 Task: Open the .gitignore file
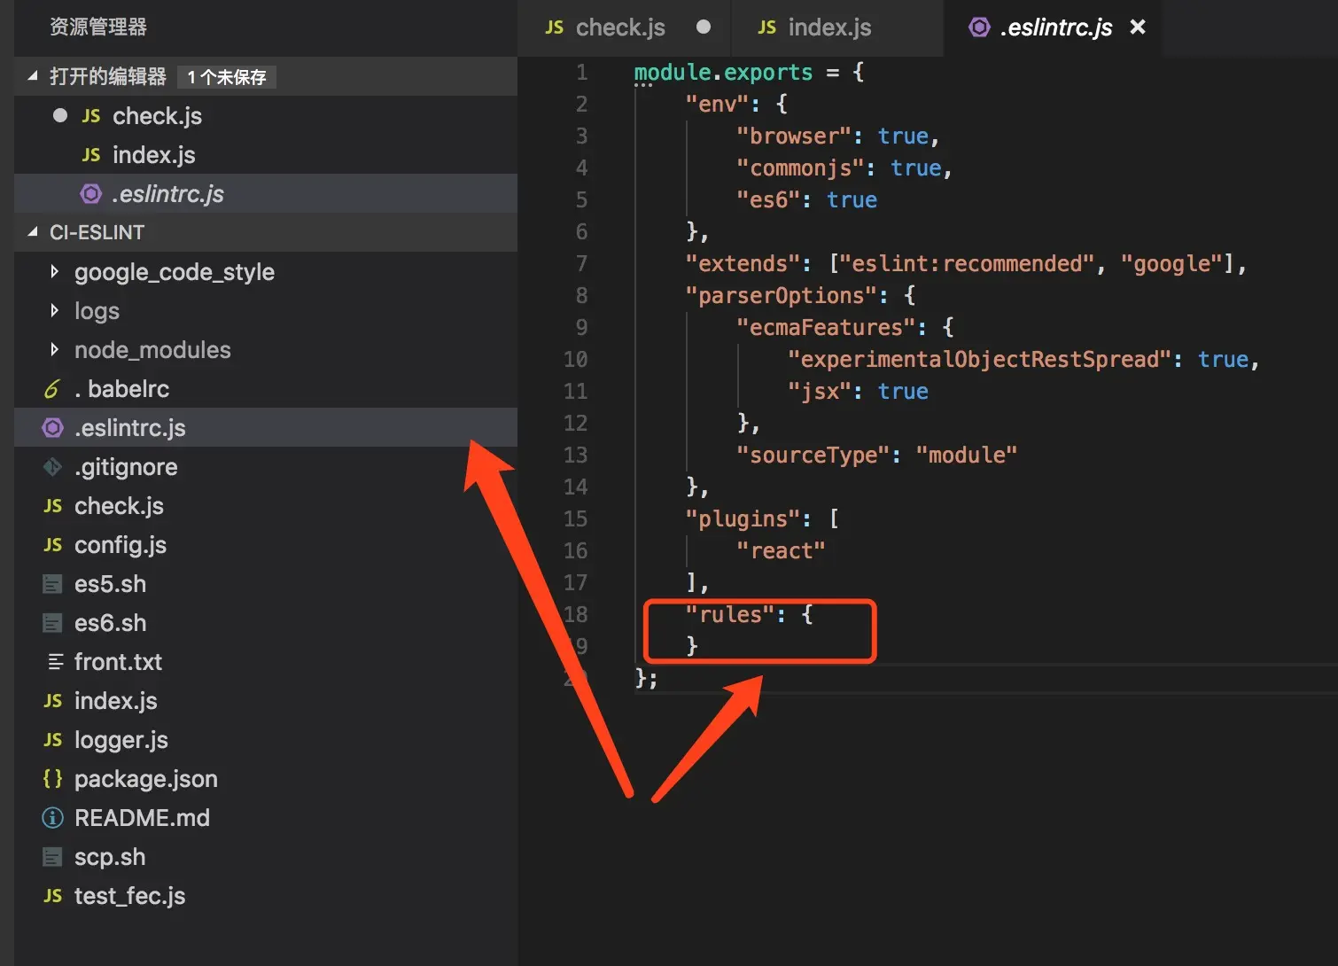[266, 467]
